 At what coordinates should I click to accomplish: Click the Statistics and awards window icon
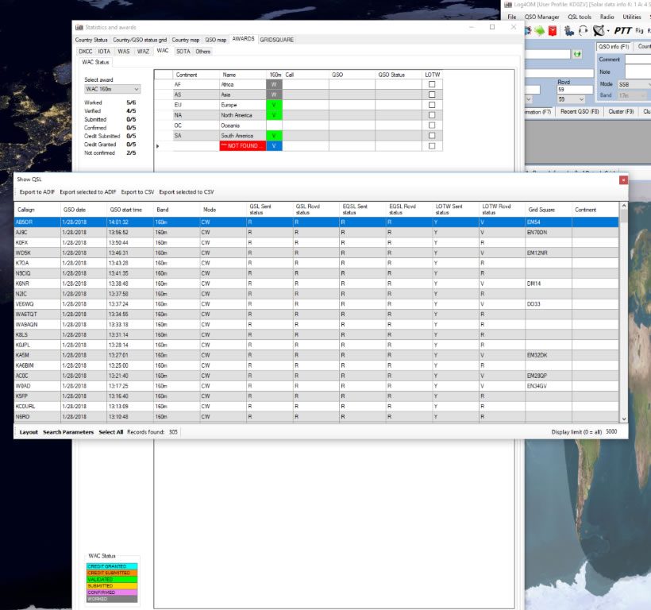pos(79,28)
